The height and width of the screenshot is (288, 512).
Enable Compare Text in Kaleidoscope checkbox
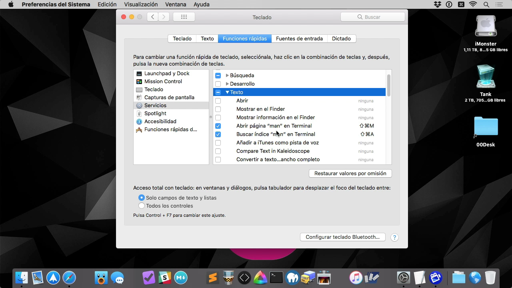pos(218,151)
